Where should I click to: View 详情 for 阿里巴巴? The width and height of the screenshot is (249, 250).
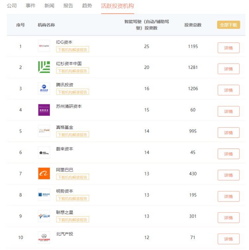[228, 175]
